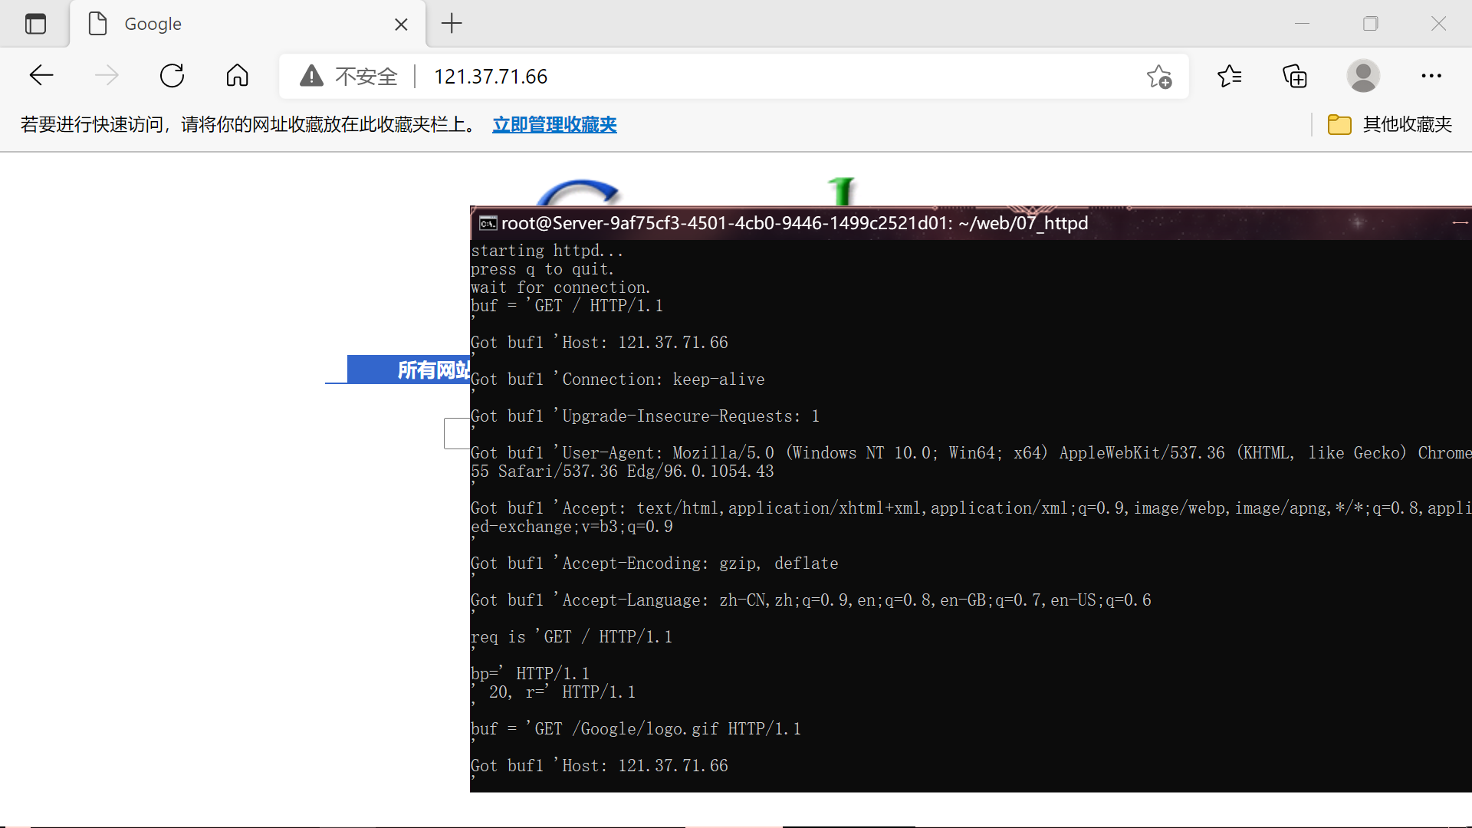Screen dimensions: 1472x828
Task: Click the search box on page
Action: click(457, 433)
